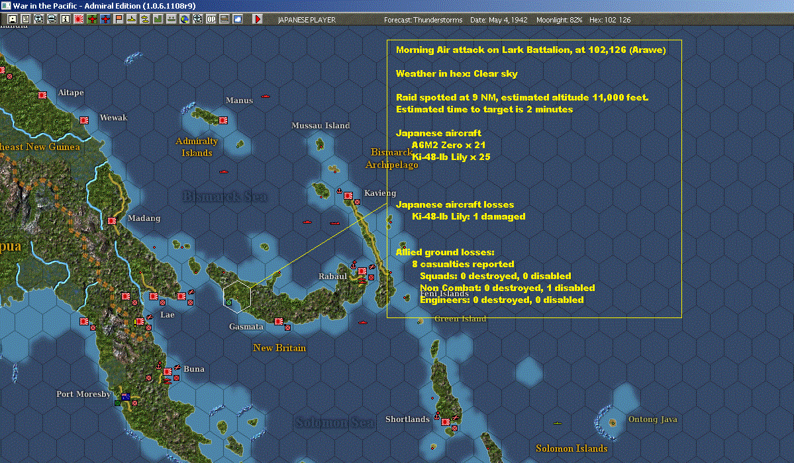Select the red ship south of New Britain
This screenshot has height=463, width=794.
(363, 322)
